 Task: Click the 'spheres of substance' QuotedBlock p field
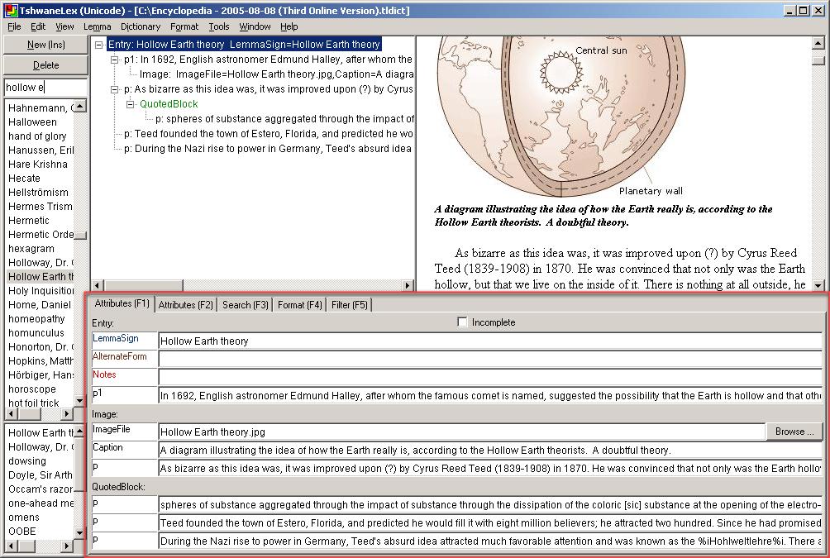click(x=490, y=504)
